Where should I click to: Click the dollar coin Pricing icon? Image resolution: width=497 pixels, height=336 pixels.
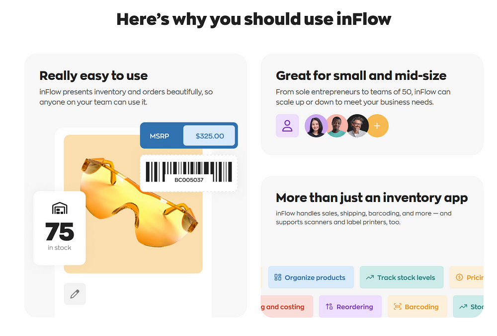[x=459, y=277]
